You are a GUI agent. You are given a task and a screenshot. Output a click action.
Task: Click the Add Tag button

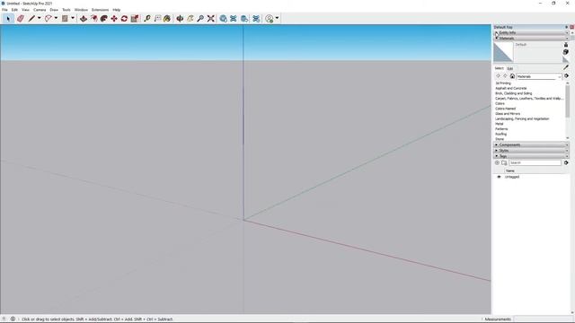[497, 162]
